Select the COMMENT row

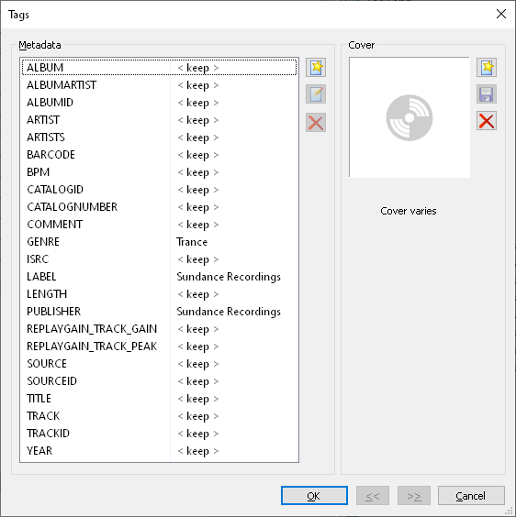click(159, 225)
